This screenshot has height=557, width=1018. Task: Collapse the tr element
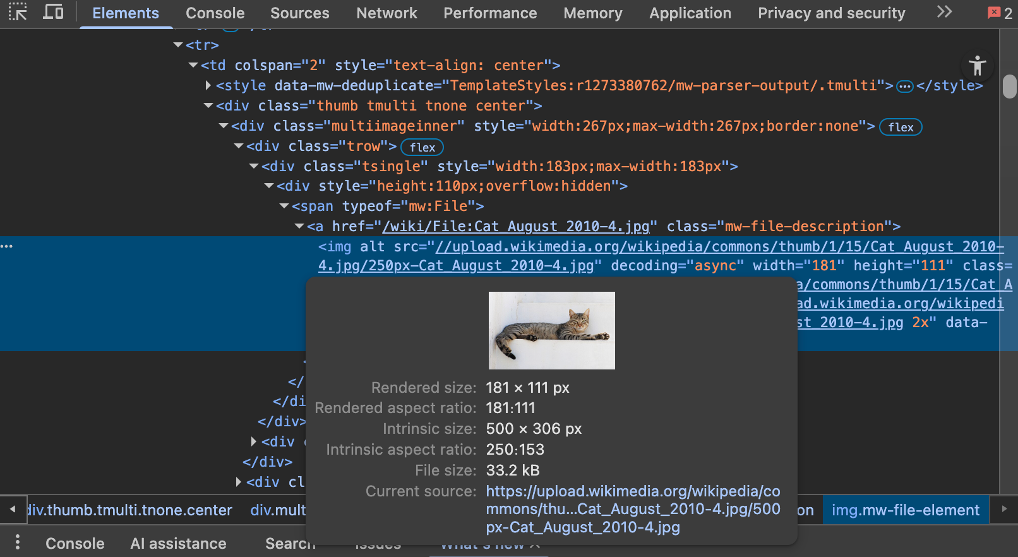click(x=178, y=45)
